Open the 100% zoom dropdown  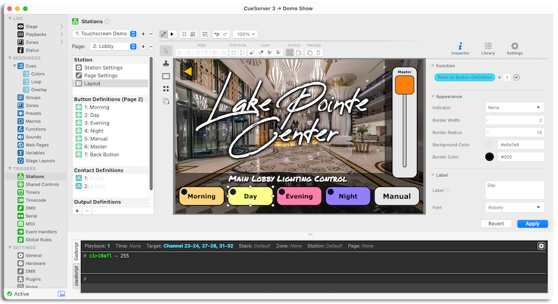tap(246, 34)
